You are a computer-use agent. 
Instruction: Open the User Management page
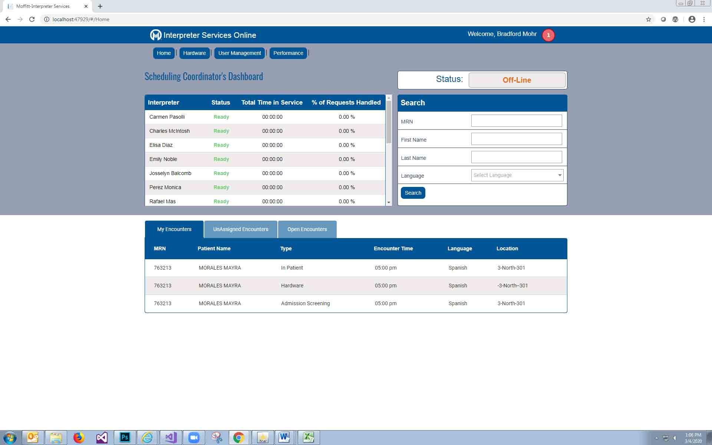[240, 53]
